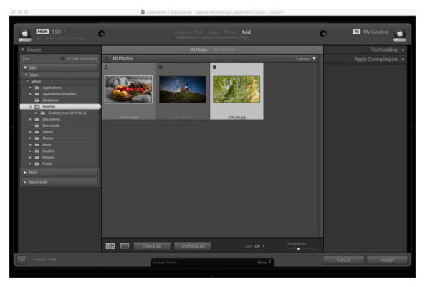Click the Import button
425x287 pixels.
387,260
